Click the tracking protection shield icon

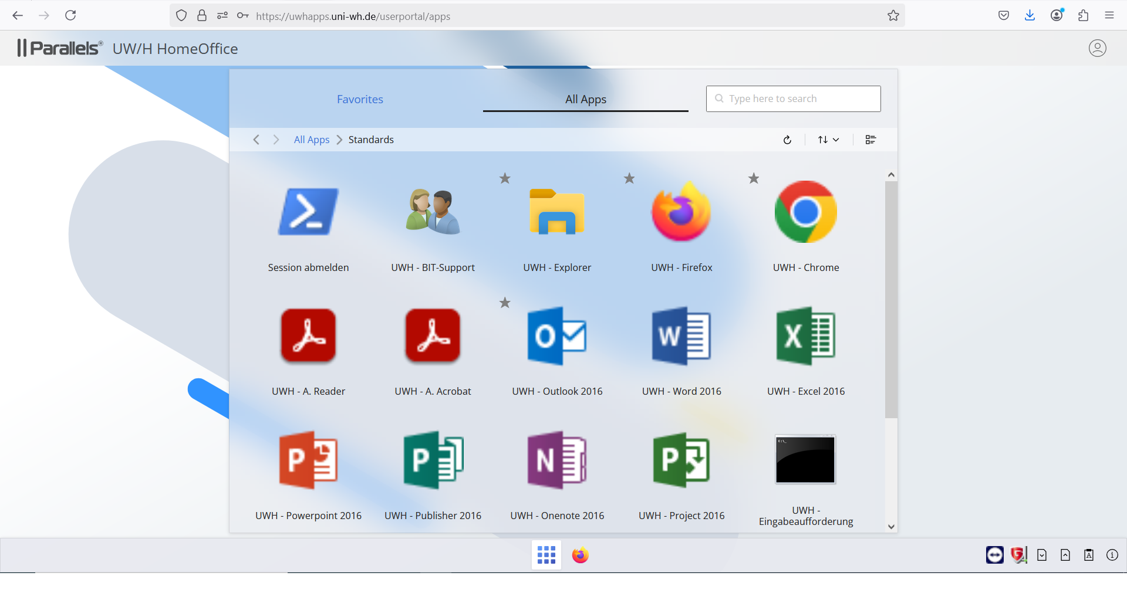(181, 16)
